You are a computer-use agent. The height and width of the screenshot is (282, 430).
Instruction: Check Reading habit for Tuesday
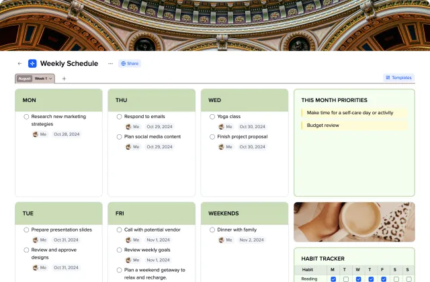click(346, 279)
